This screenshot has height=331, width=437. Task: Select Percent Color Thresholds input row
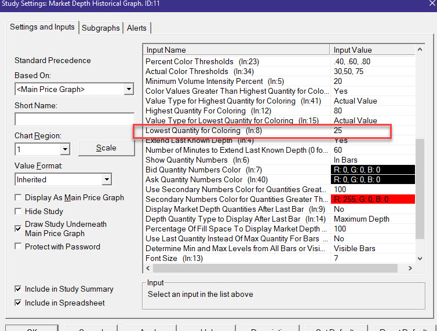(279, 61)
